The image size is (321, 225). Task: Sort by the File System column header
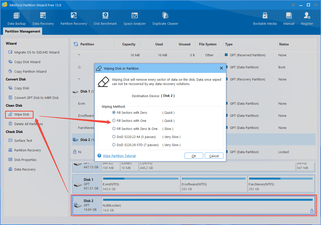[208, 44]
